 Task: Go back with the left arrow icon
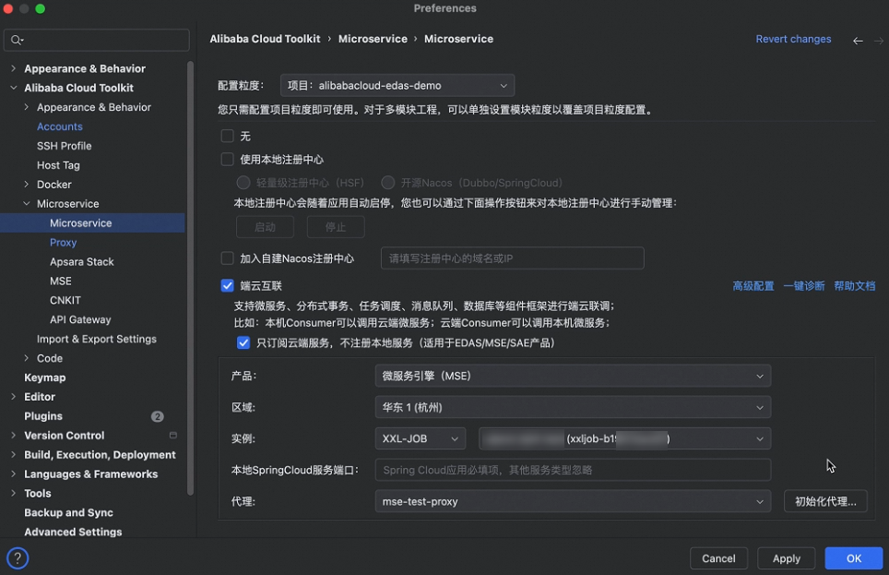tap(858, 41)
